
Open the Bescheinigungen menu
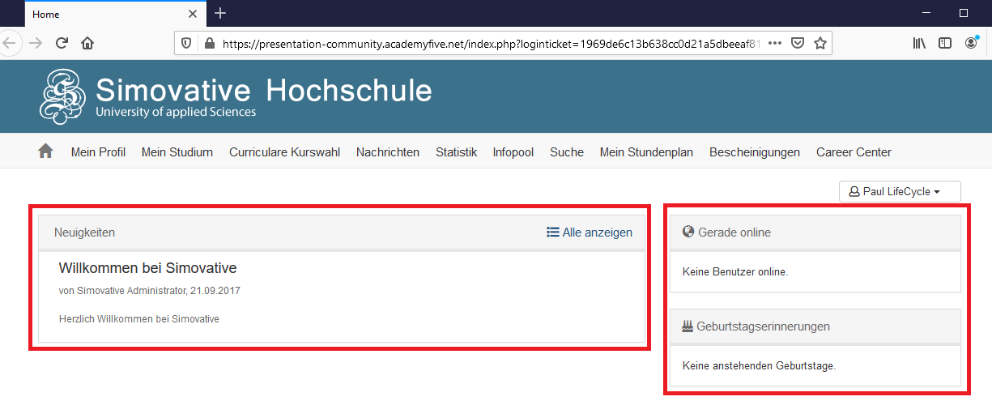point(755,152)
